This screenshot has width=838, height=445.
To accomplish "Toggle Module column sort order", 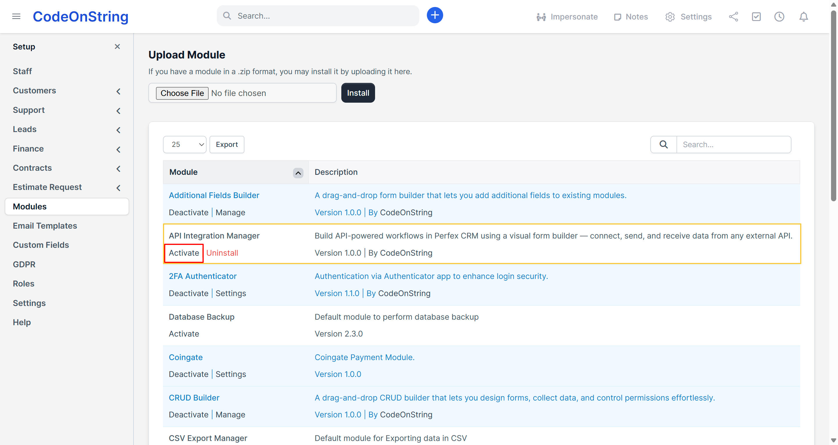I will 298,173.
